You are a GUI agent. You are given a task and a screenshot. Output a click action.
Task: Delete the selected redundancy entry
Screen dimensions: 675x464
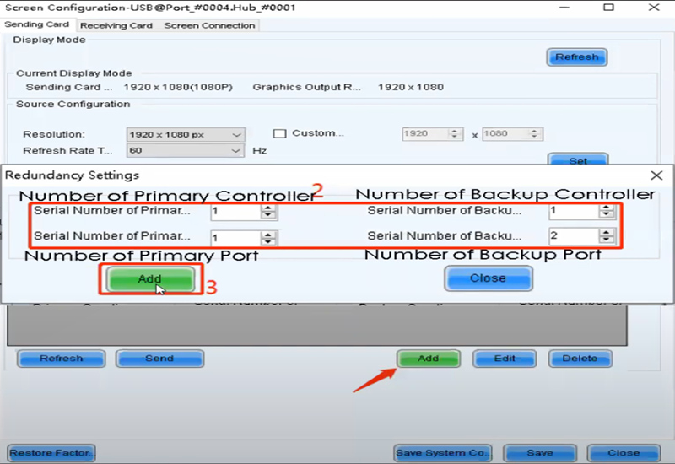pos(580,359)
